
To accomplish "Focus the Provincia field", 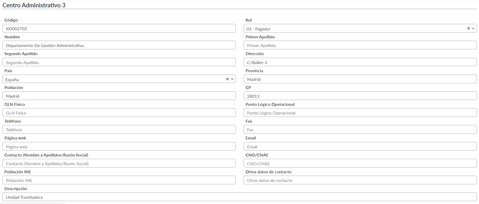I will coord(360,79).
